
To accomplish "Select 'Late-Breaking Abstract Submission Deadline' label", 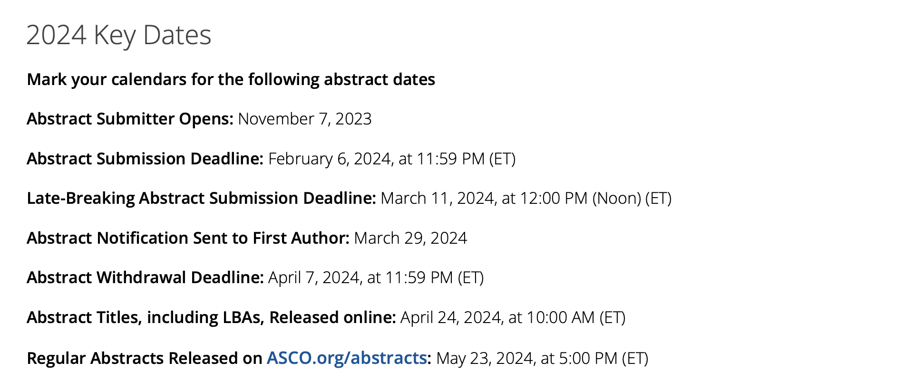I will click(202, 198).
